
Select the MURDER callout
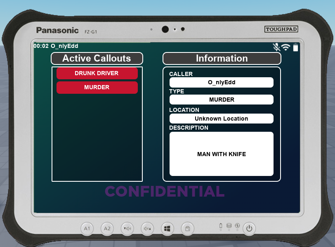[x=97, y=88]
